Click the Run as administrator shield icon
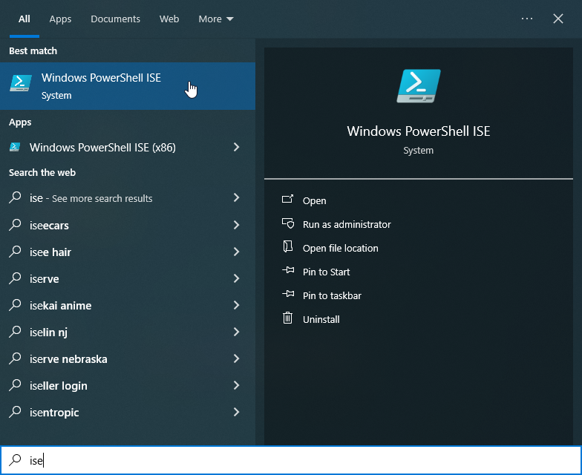 click(x=288, y=223)
